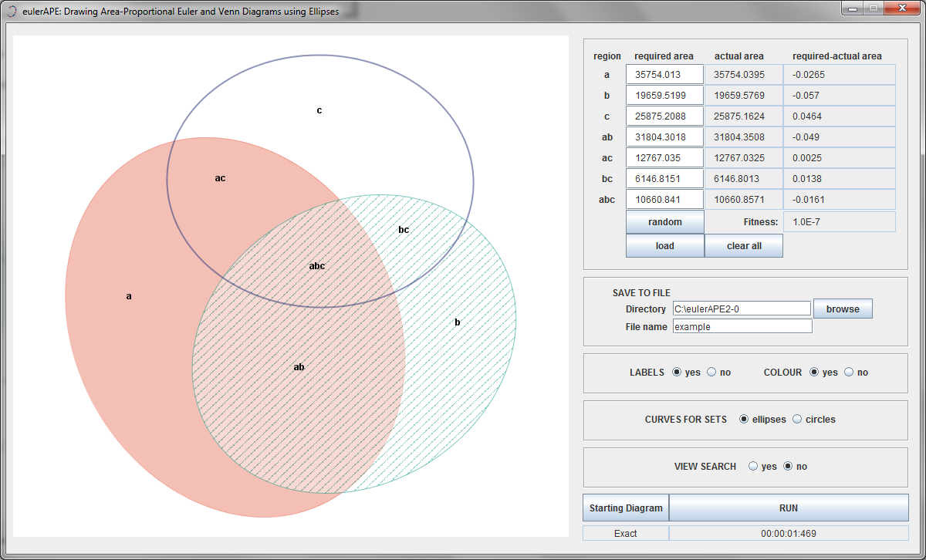This screenshot has width=926, height=560.
Task: Click required area field for region ab
Action: pyautogui.click(x=665, y=137)
